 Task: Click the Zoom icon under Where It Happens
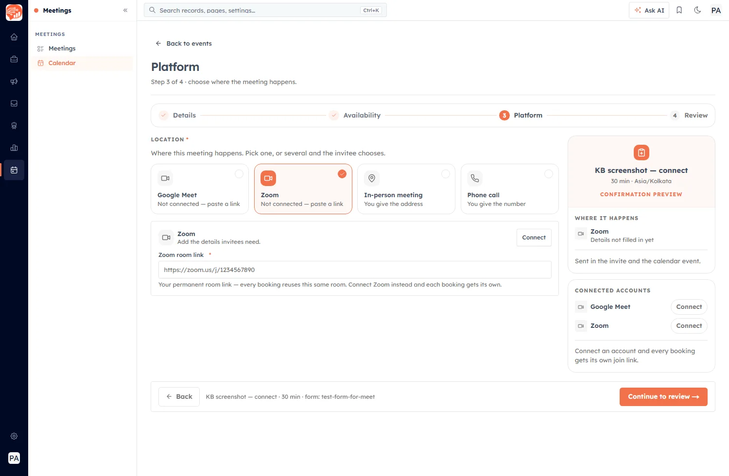tap(581, 234)
